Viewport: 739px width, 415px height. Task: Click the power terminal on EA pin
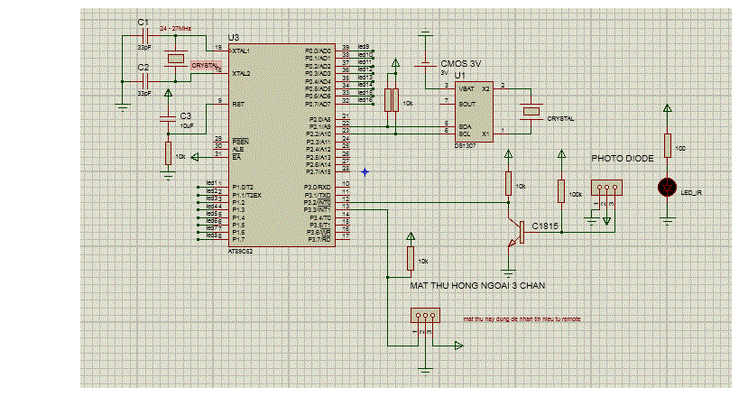195,157
